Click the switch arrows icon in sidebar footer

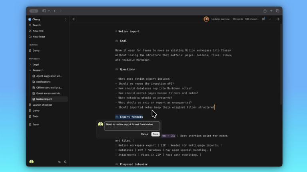point(59,162)
